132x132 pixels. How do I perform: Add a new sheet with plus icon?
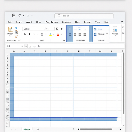pyautogui.click(x=38, y=129)
